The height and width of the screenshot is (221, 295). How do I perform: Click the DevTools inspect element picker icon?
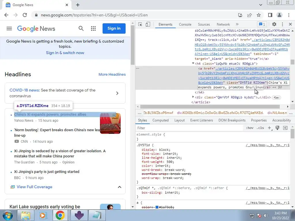tap(140, 24)
